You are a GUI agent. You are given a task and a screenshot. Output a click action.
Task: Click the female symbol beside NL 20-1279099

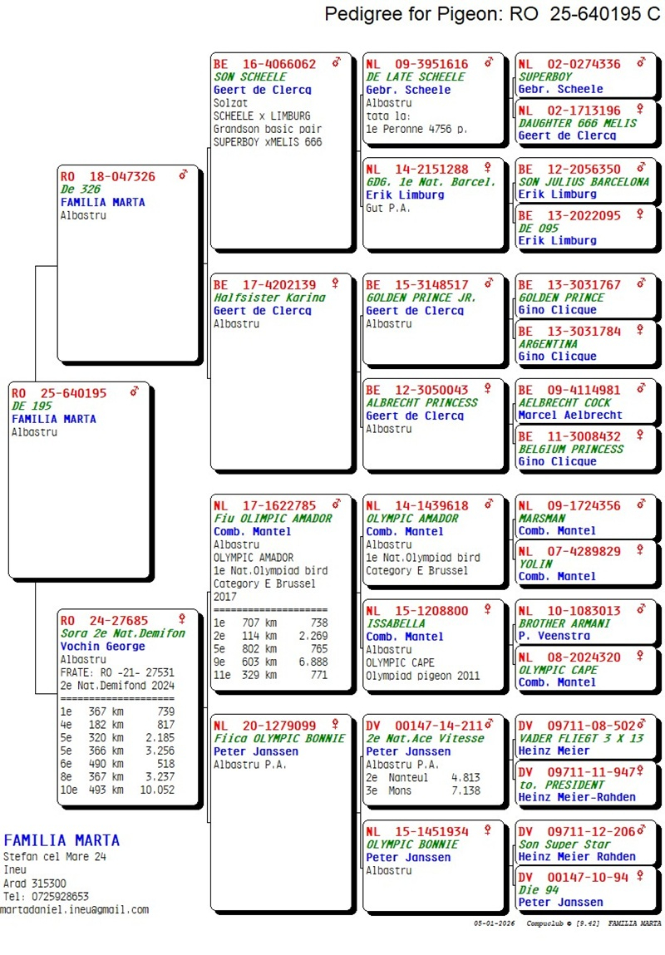337,725
